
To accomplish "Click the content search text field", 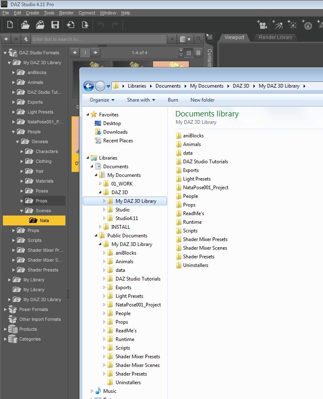I will (98, 39).
